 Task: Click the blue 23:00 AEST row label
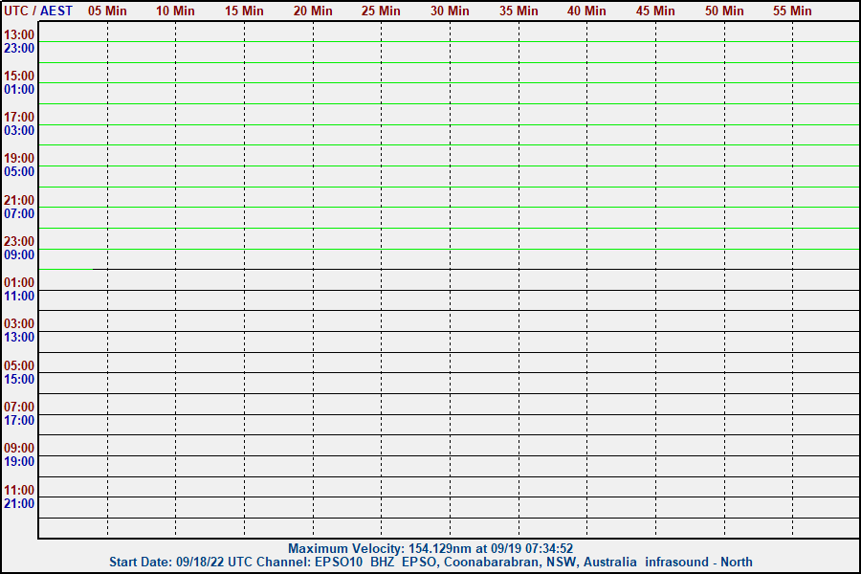coord(19,48)
